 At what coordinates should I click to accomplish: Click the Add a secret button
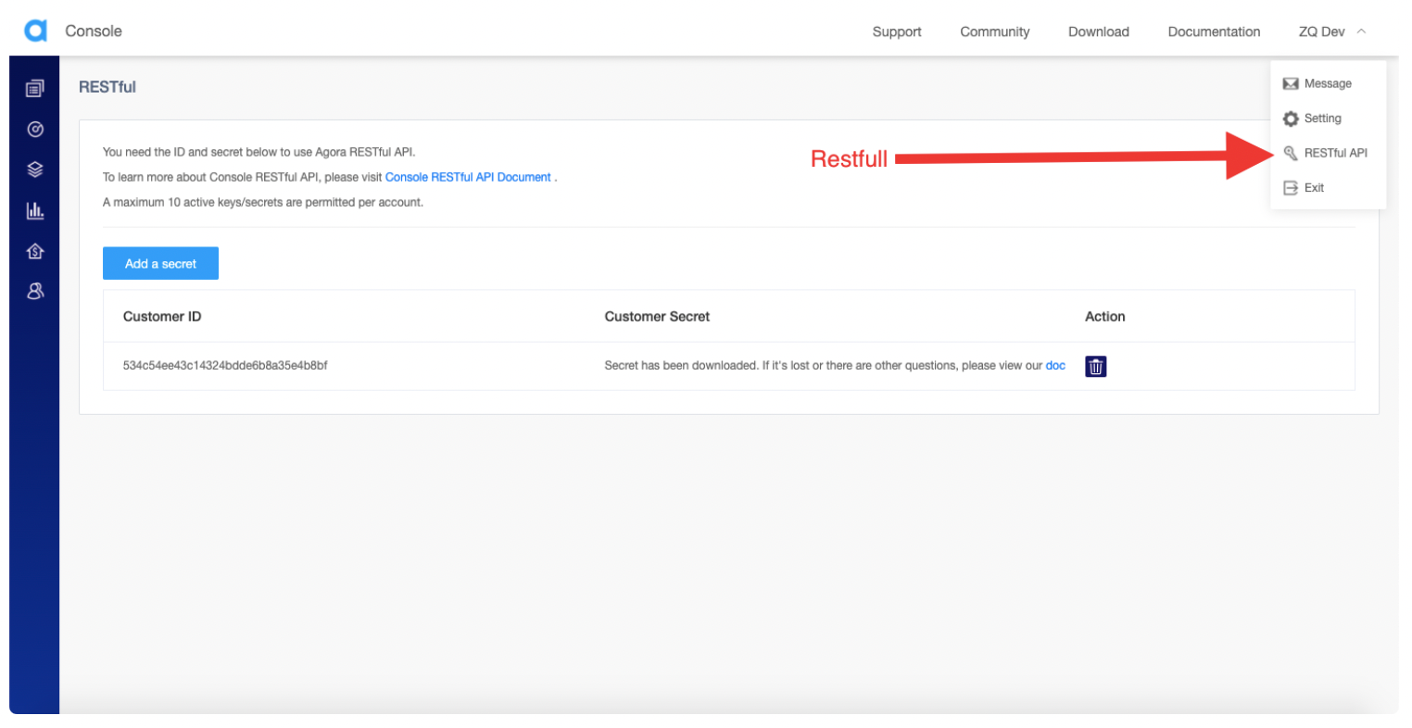(160, 263)
